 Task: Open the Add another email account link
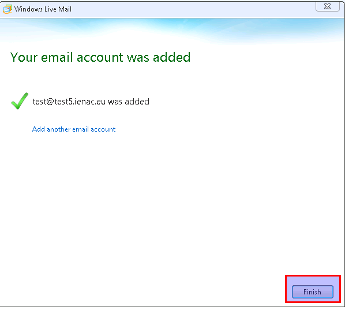pos(74,129)
